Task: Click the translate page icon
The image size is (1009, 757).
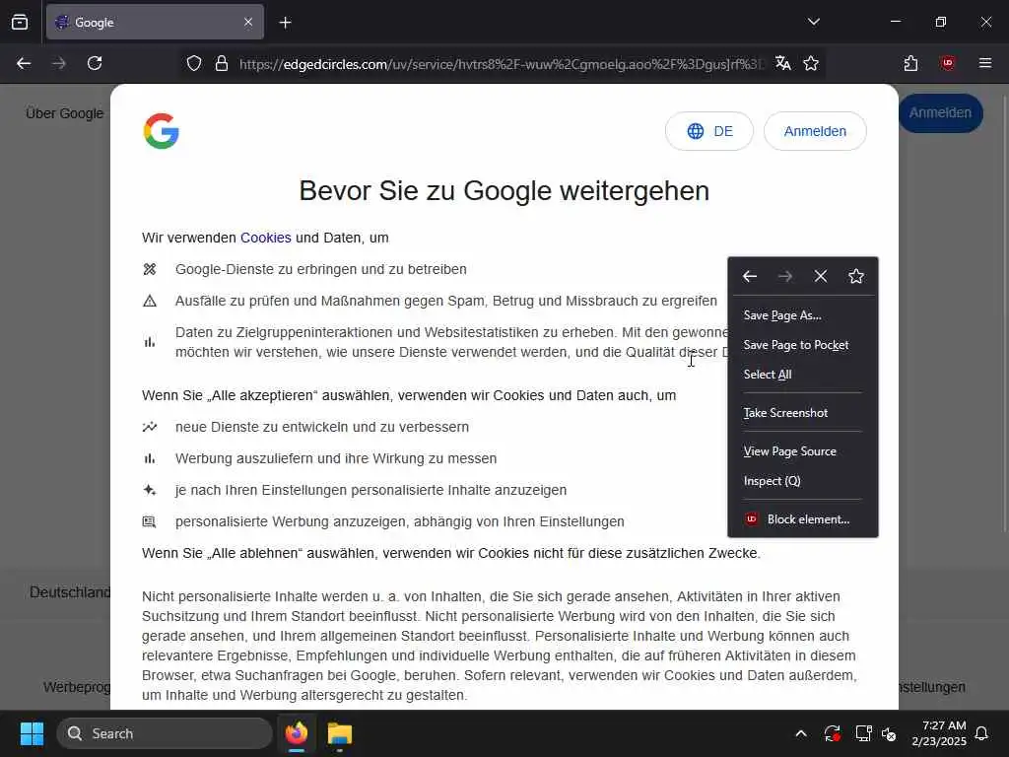Action: pyautogui.click(x=783, y=63)
